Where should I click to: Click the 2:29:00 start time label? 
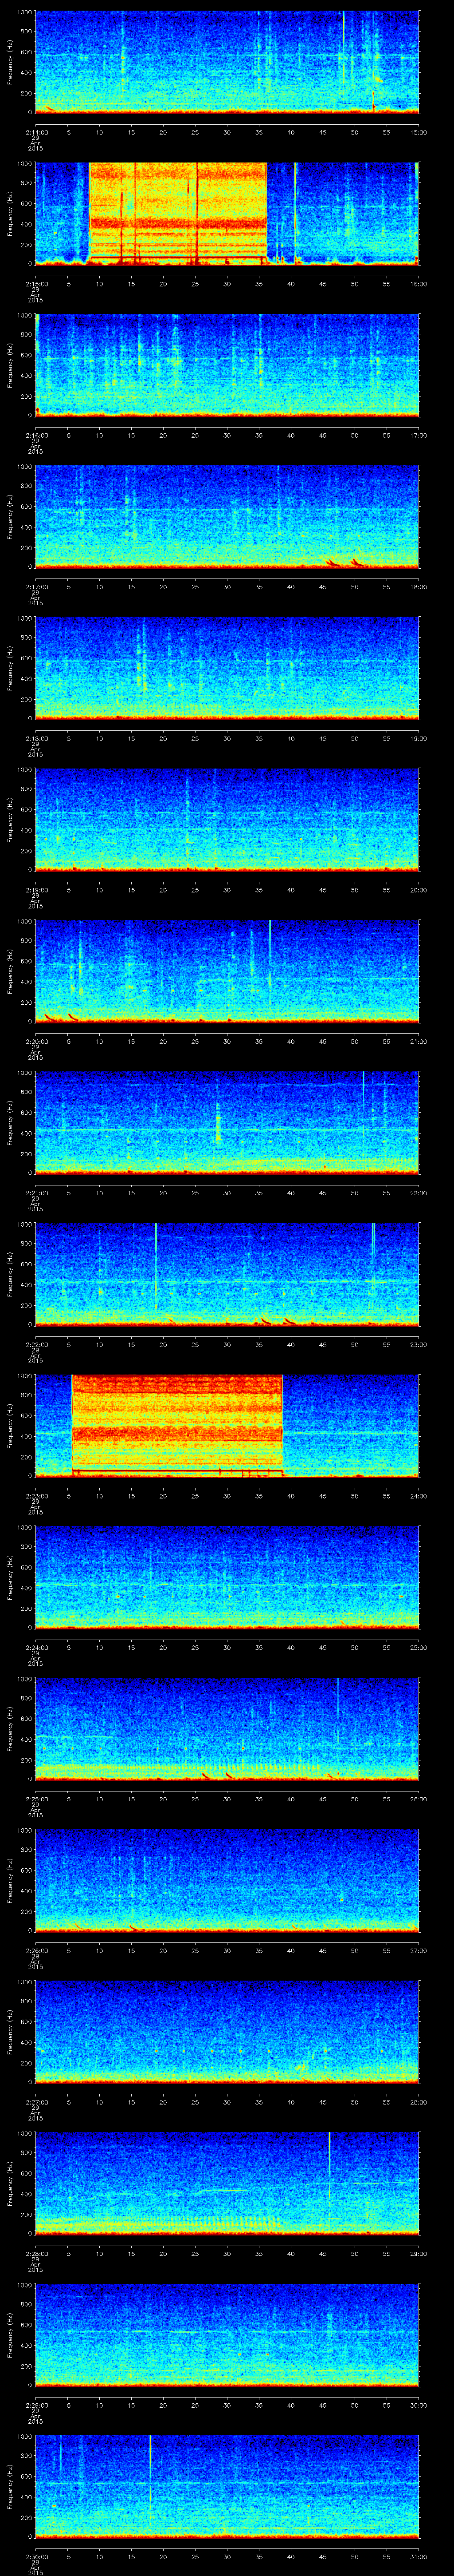(36, 2405)
